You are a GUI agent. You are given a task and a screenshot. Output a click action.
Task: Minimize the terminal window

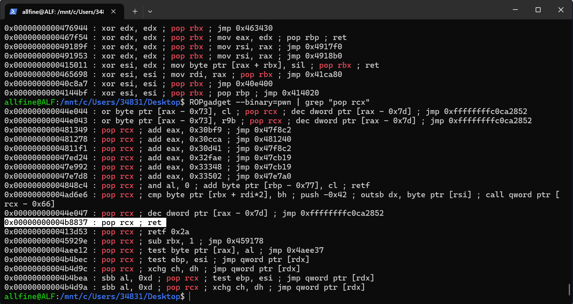[x=515, y=10]
